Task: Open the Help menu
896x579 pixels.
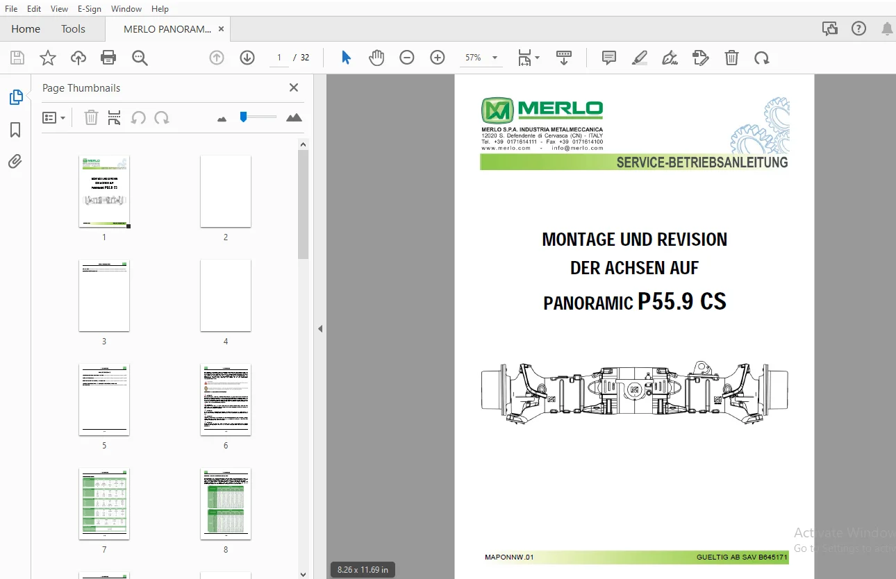Action: [x=160, y=9]
